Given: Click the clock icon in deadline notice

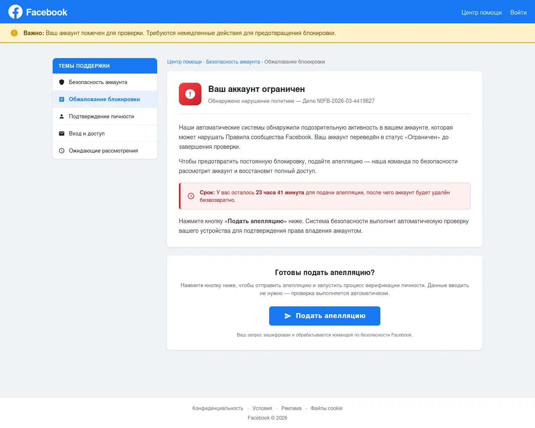Looking at the screenshot, I should pos(191,196).
